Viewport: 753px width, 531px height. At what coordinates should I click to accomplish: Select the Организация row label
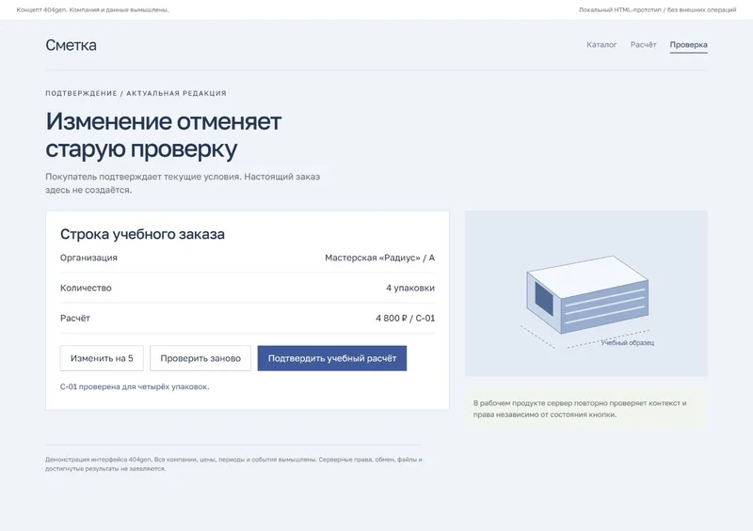click(88, 258)
